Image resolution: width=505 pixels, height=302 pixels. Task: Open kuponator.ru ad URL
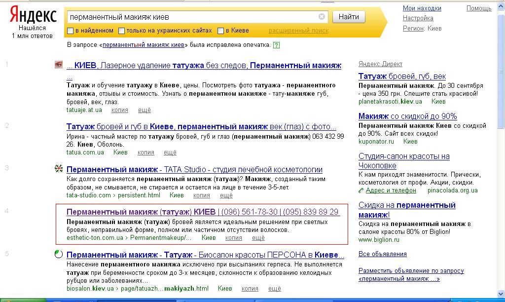[x=376, y=142]
